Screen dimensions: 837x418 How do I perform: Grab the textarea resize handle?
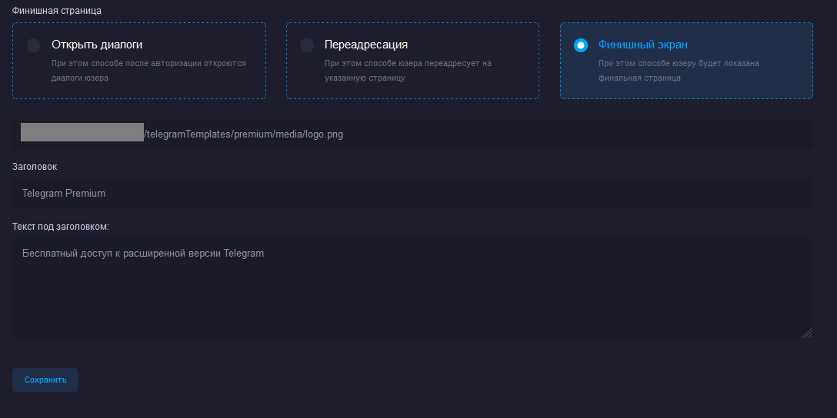click(x=807, y=333)
